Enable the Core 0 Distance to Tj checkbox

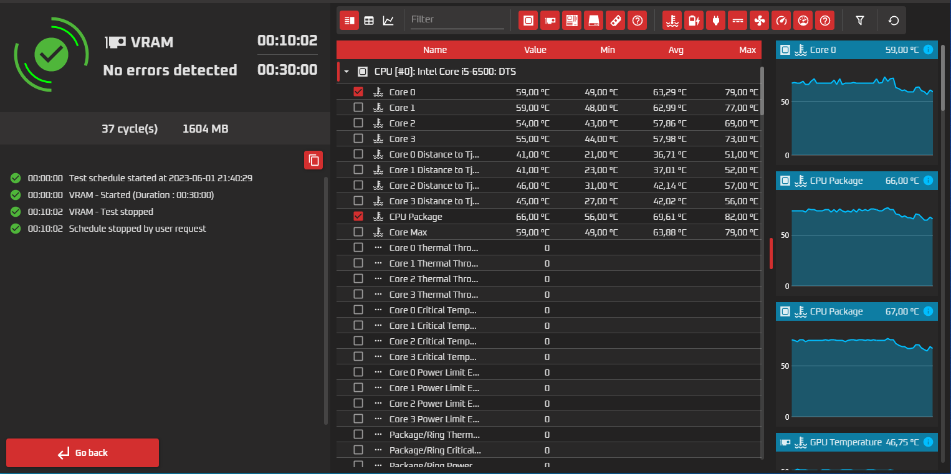(358, 154)
